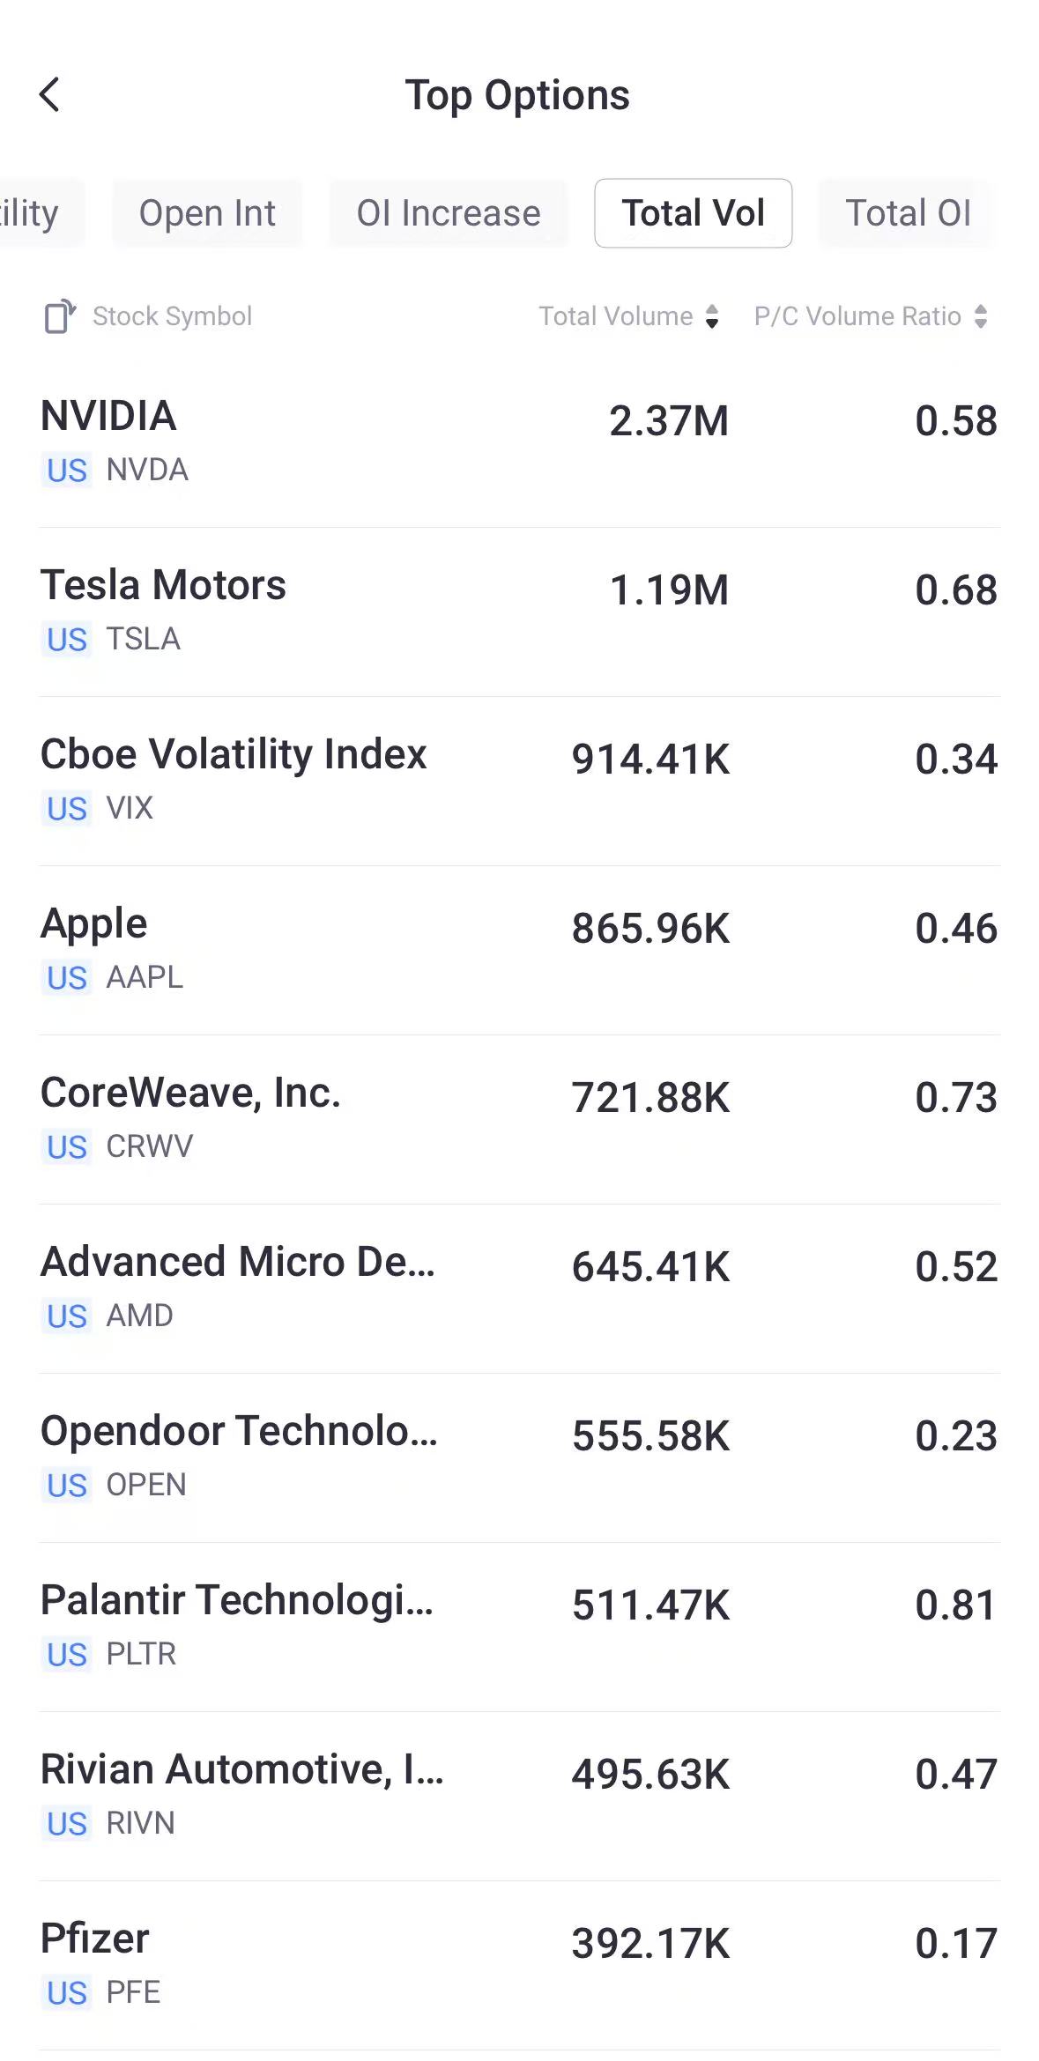Open the Total OI tab
Image resolution: width=1039 pixels, height=2061 pixels.
point(908,213)
